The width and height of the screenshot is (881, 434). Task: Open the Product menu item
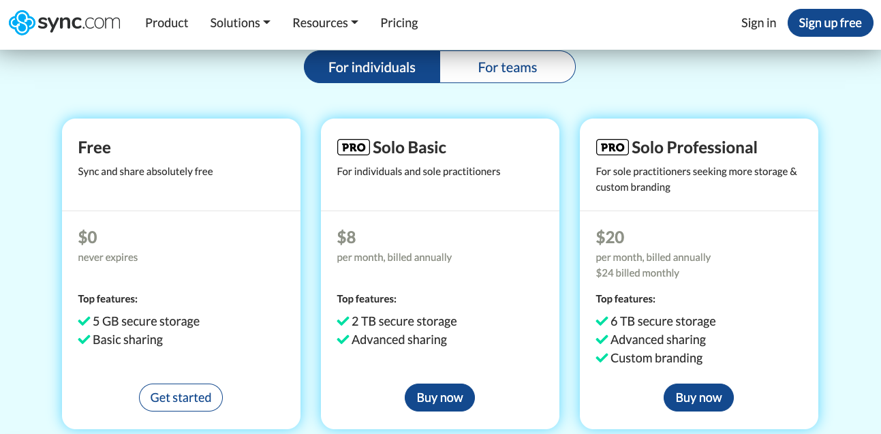coord(166,22)
